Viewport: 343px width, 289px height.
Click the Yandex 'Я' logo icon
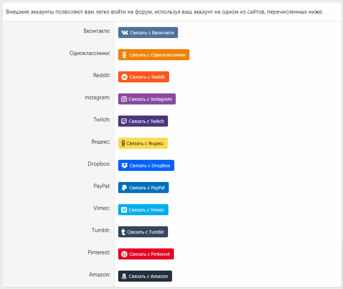coord(123,144)
